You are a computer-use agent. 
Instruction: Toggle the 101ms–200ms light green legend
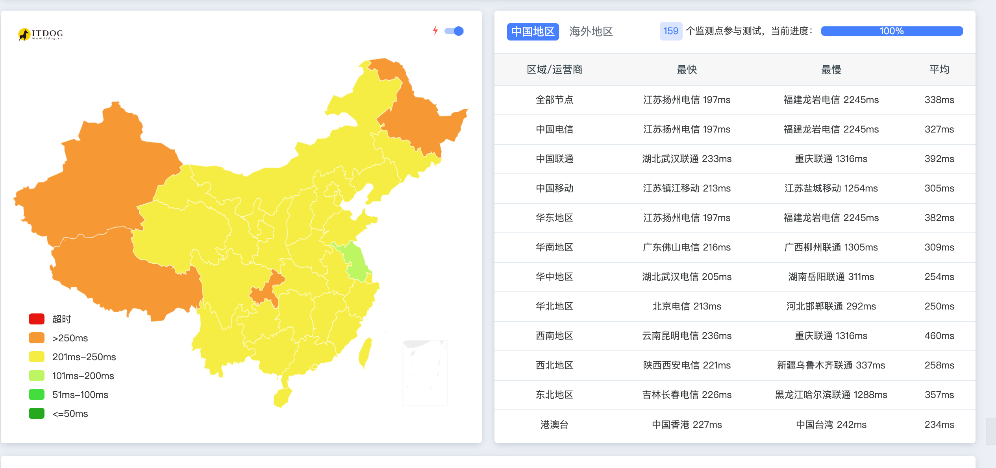click(x=37, y=376)
